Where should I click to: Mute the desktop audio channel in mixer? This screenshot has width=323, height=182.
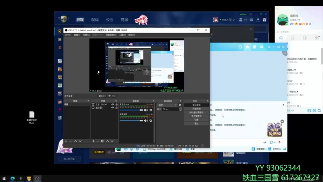[x=146, y=121]
